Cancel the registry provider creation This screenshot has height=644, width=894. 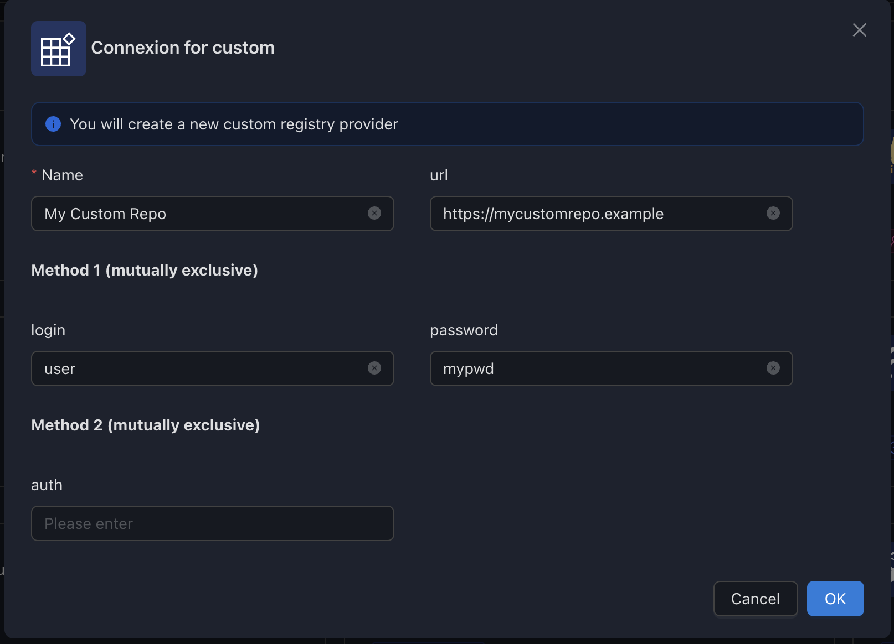(756, 599)
